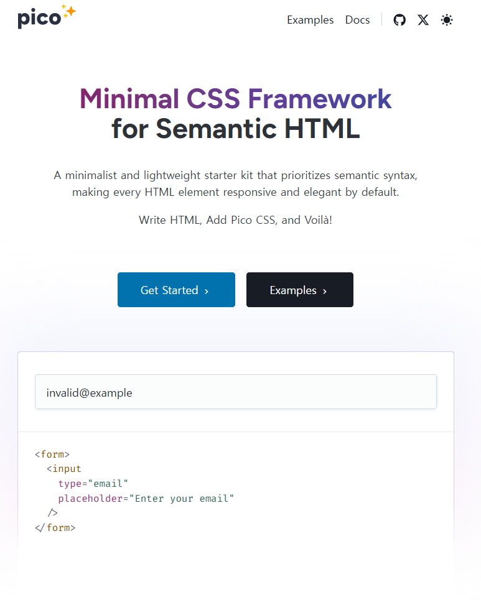Click the <input code line
This screenshot has width=481, height=600.
(64, 469)
